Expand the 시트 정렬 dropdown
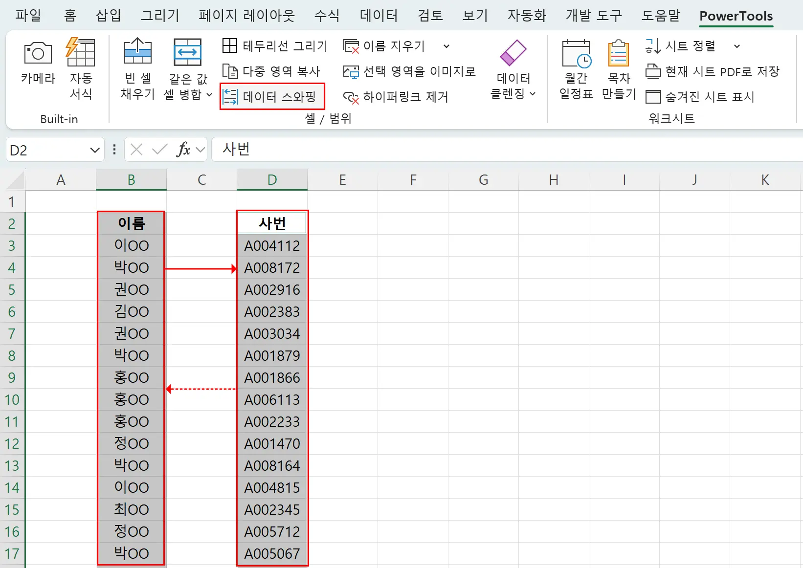This screenshot has width=803, height=568. pos(737,46)
